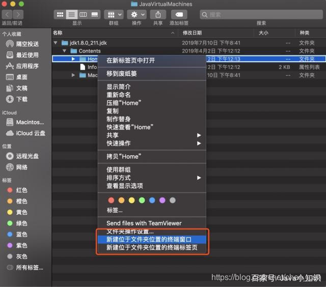326x287 pixels.
Task: Open Recents (最近使用) in sidebar
Action: click(22, 55)
